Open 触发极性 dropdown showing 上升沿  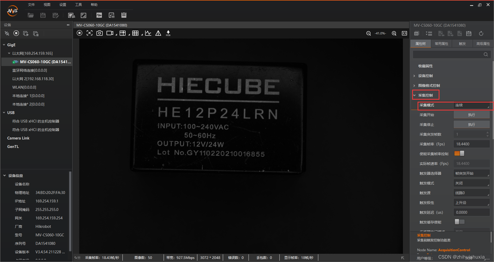tap(472, 203)
